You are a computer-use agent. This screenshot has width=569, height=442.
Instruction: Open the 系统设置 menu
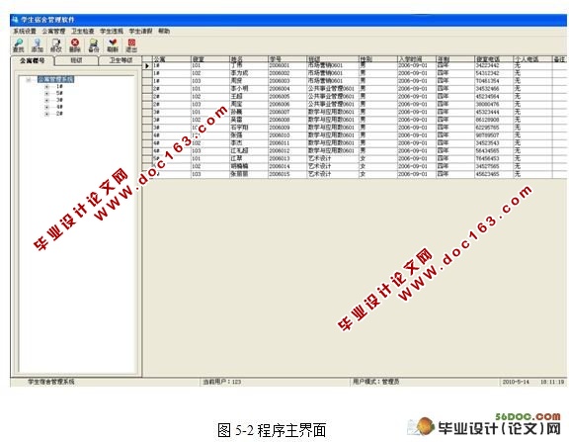click(25, 32)
